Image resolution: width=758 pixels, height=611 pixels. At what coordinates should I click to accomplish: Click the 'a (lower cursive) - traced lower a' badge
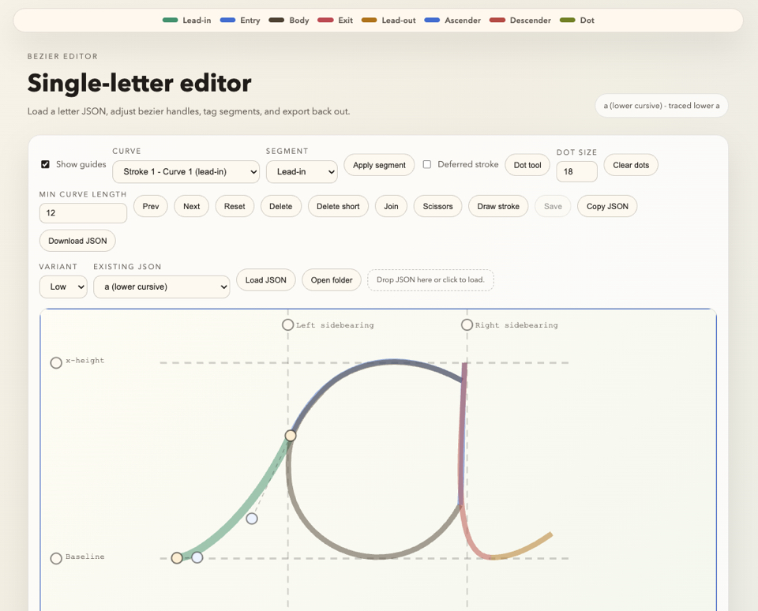pyautogui.click(x=662, y=105)
